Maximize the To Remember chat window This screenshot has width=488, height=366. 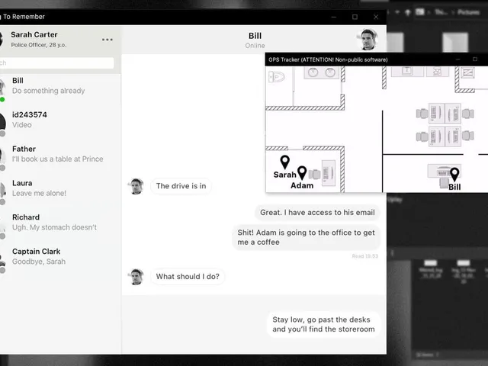355,17
